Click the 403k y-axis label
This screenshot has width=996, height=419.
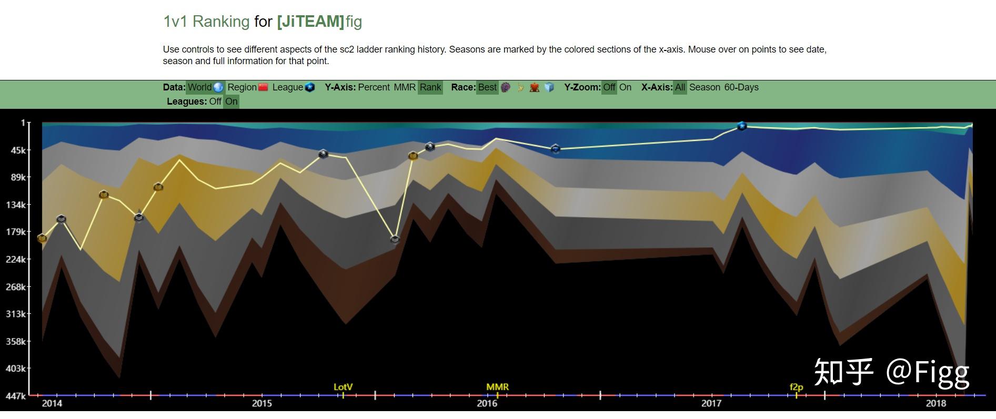click(15, 369)
